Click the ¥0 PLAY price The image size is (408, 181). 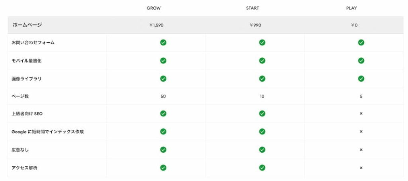(354, 25)
